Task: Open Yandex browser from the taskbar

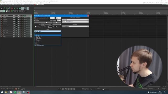Action: pyautogui.click(x=11, y=92)
